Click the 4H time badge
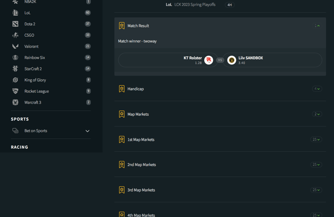The height and width of the screenshot is (217, 334). pos(230,5)
